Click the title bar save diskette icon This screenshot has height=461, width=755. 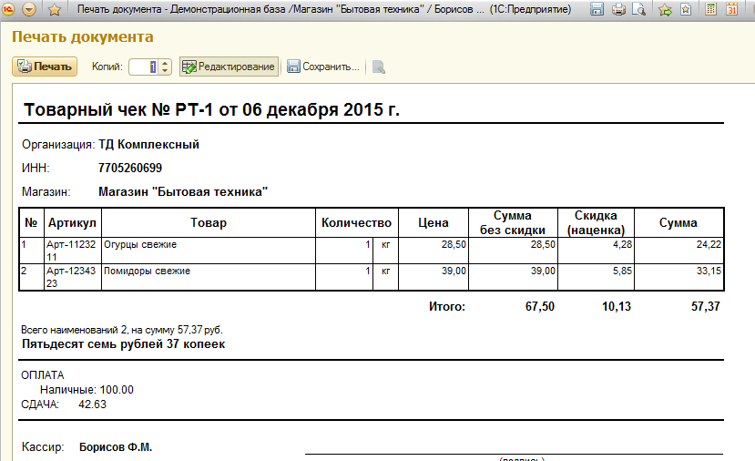(x=597, y=9)
